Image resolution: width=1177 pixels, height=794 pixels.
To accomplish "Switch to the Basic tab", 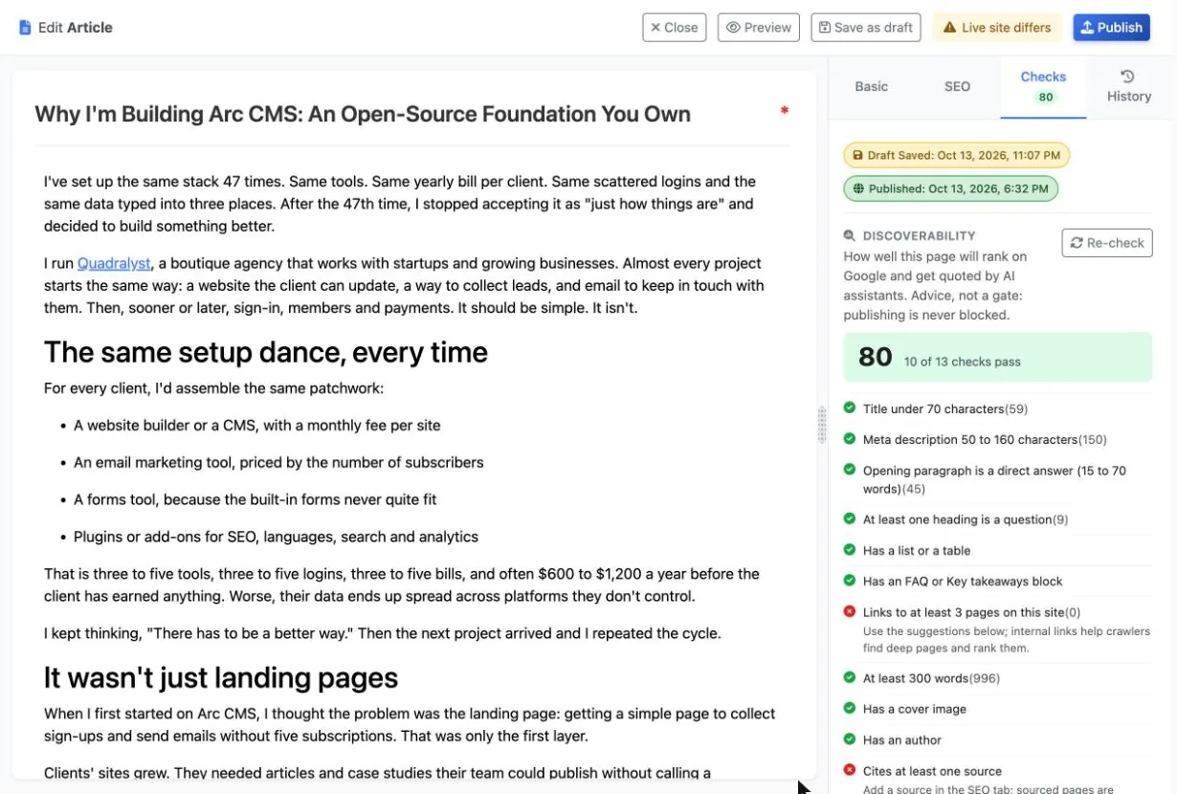I will [871, 86].
